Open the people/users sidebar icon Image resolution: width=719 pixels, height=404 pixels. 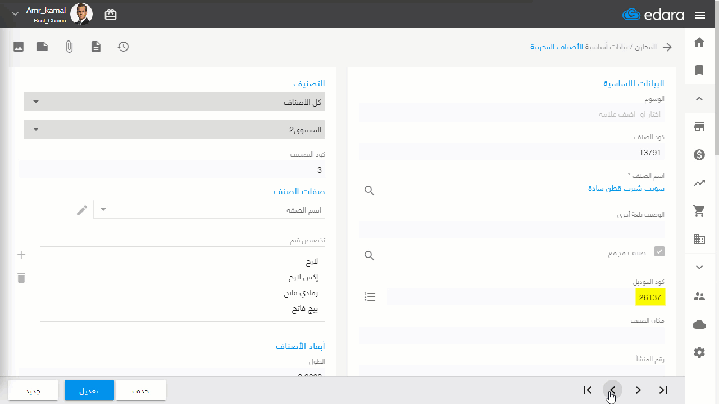699,296
